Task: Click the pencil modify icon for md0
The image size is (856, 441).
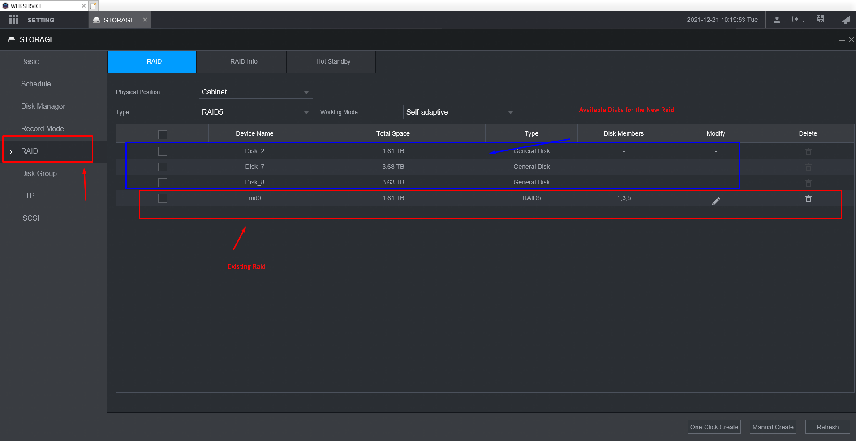Action: [716, 201]
